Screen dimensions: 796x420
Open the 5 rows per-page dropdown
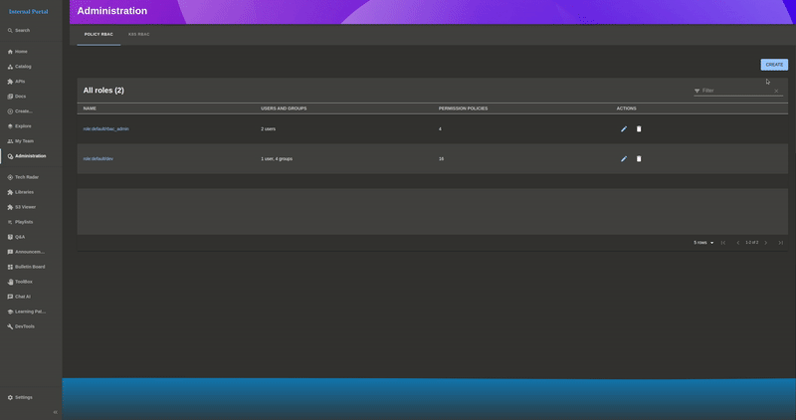[x=703, y=243]
